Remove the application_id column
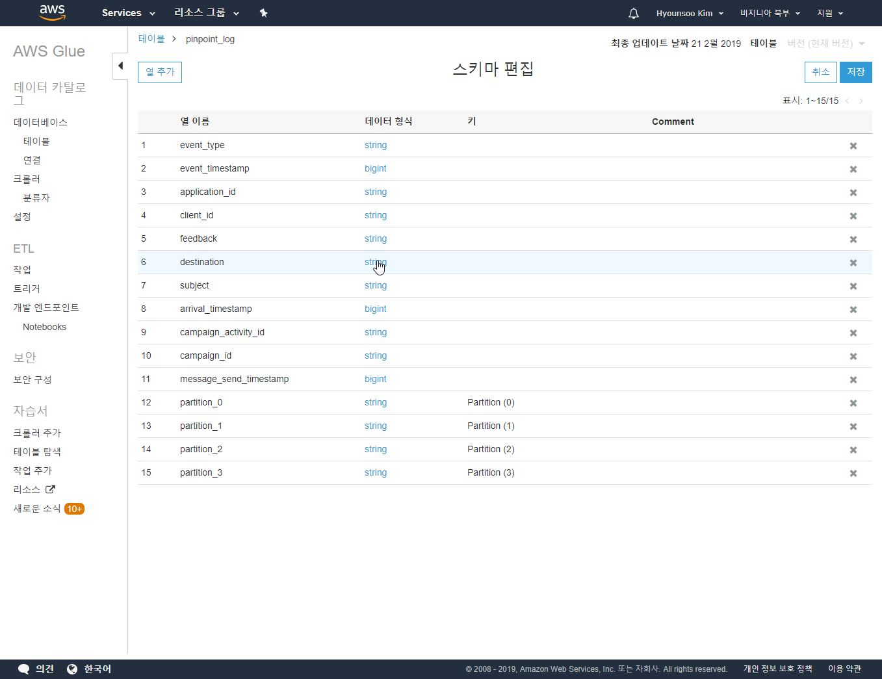882x679 pixels. click(x=853, y=192)
